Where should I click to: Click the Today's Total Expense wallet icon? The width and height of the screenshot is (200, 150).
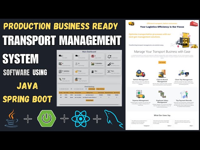coord(76,79)
